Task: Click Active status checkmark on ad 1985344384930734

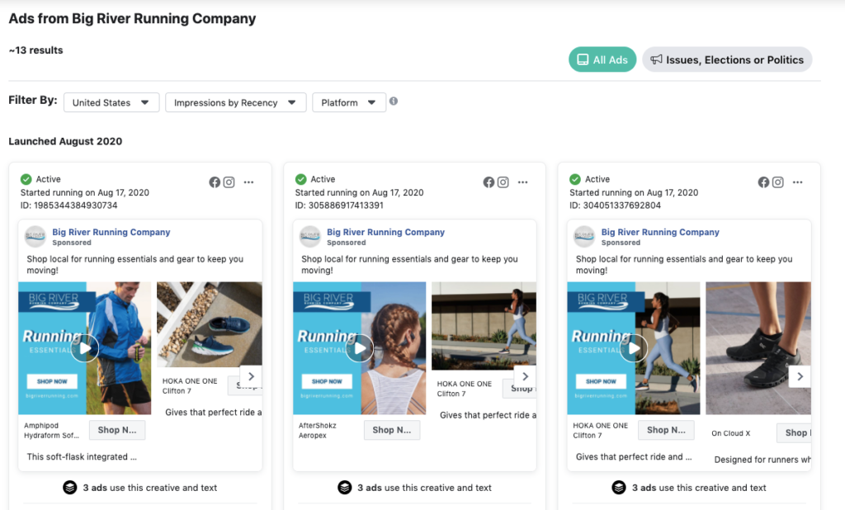Action: [x=26, y=179]
